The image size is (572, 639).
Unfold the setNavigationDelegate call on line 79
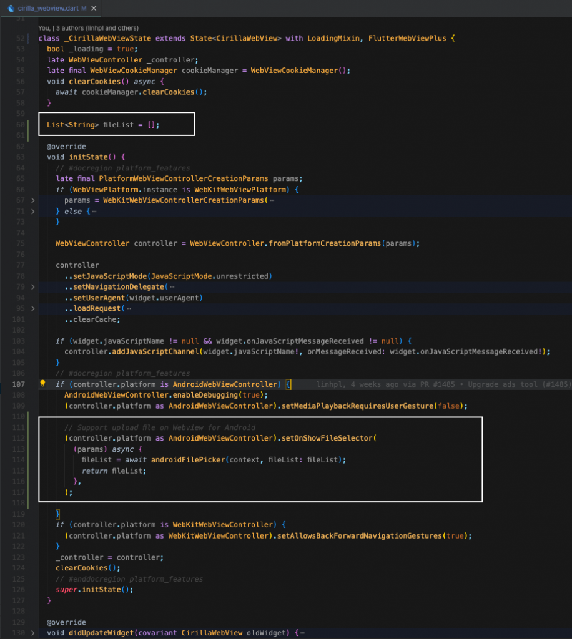(34, 287)
